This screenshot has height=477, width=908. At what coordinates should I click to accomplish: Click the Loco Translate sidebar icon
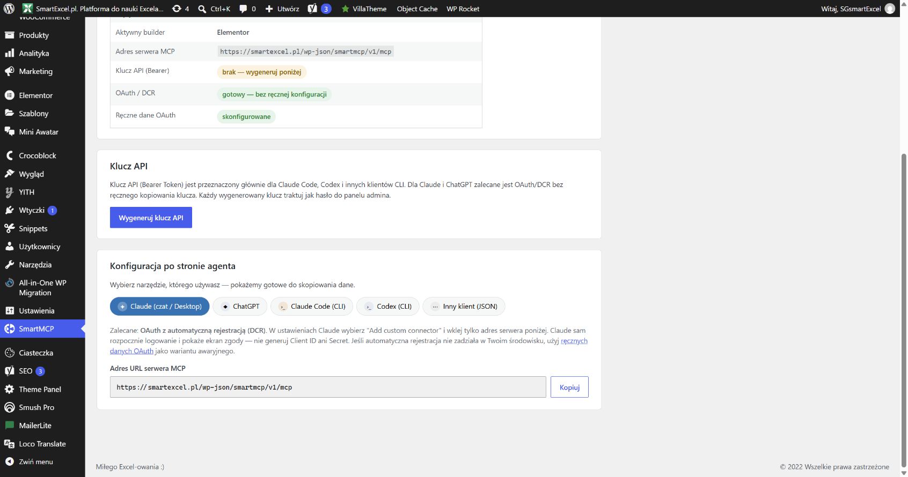click(x=9, y=444)
